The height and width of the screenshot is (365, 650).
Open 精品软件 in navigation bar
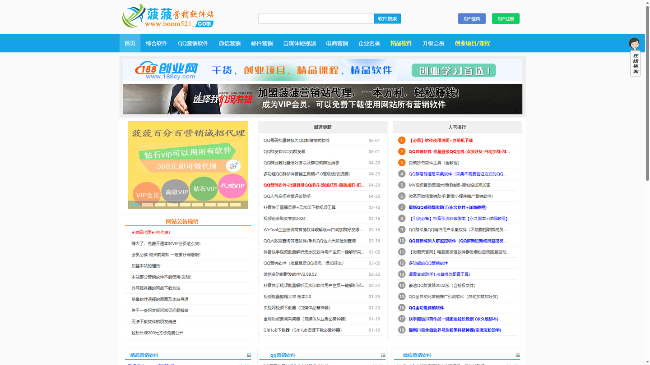(401, 43)
